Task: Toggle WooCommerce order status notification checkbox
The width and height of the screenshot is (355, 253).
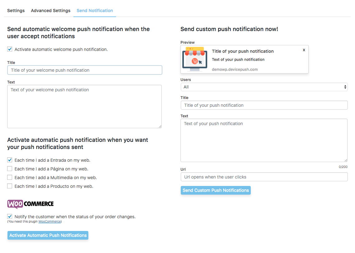Action: (10, 216)
